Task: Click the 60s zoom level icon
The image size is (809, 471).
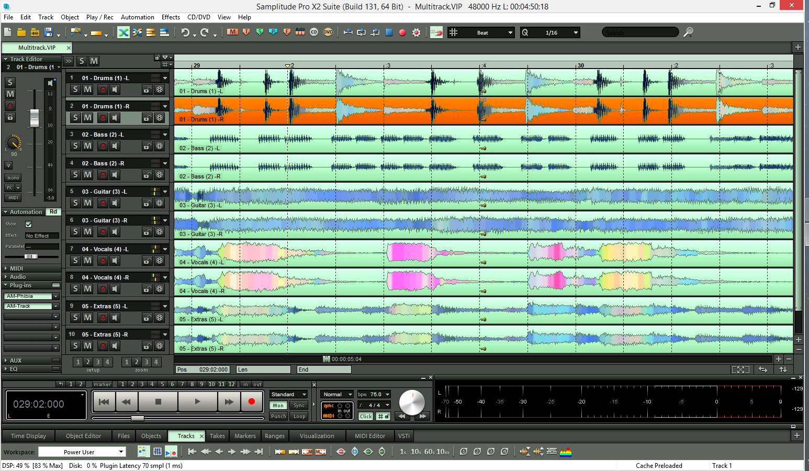Action: tap(429, 452)
